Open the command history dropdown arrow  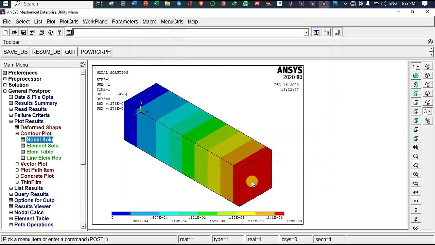(x=306, y=32)
